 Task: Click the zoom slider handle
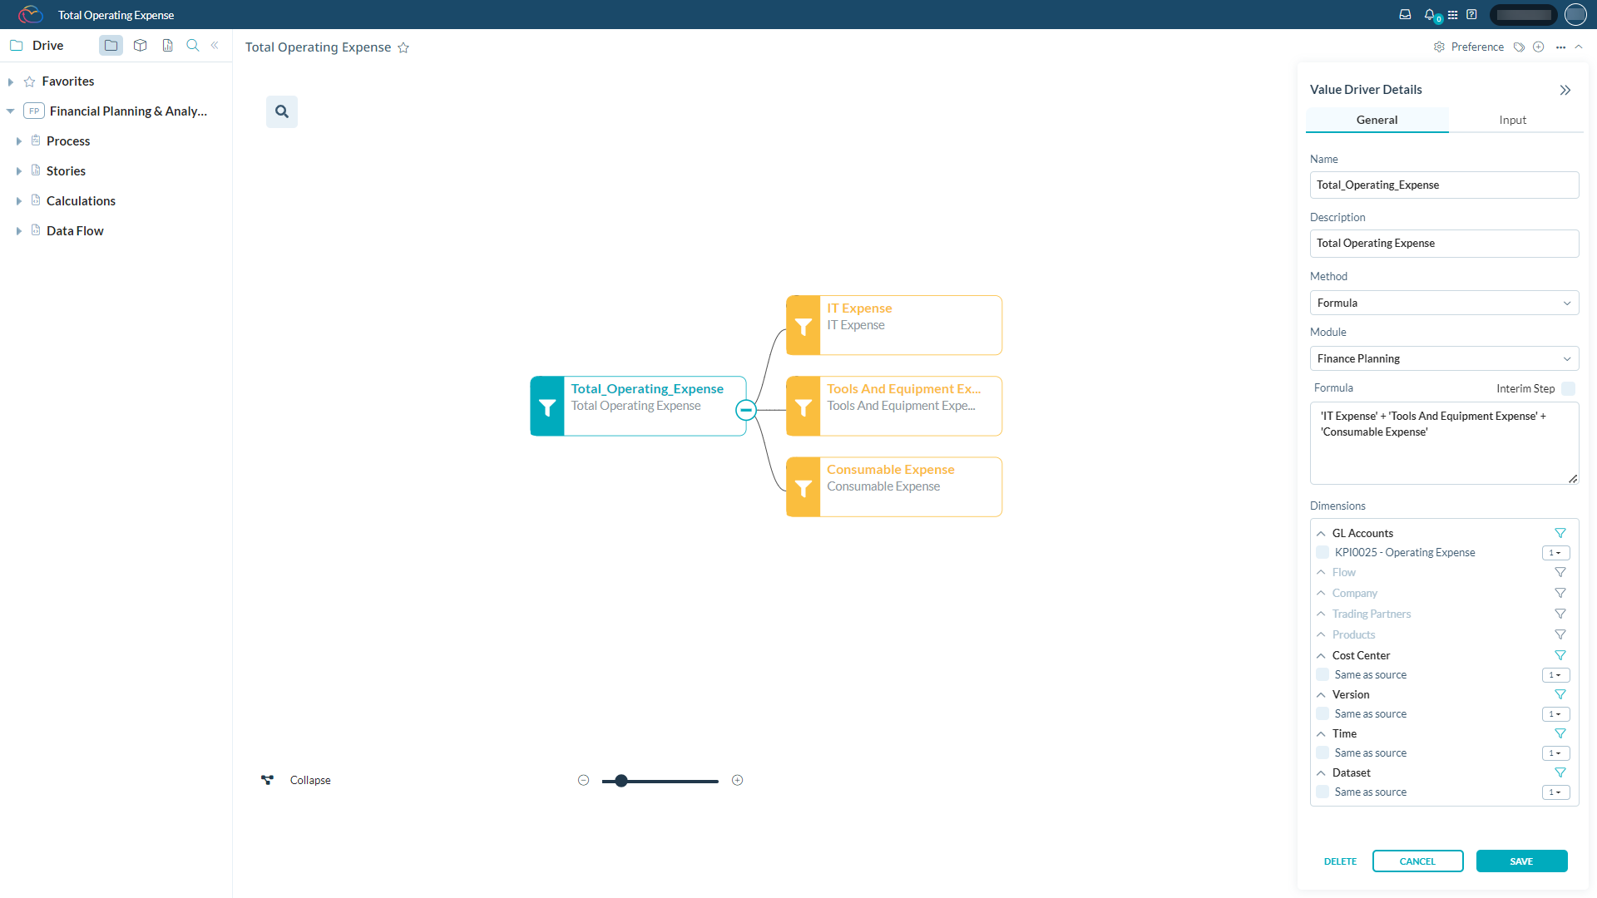[x=621, y=781]
